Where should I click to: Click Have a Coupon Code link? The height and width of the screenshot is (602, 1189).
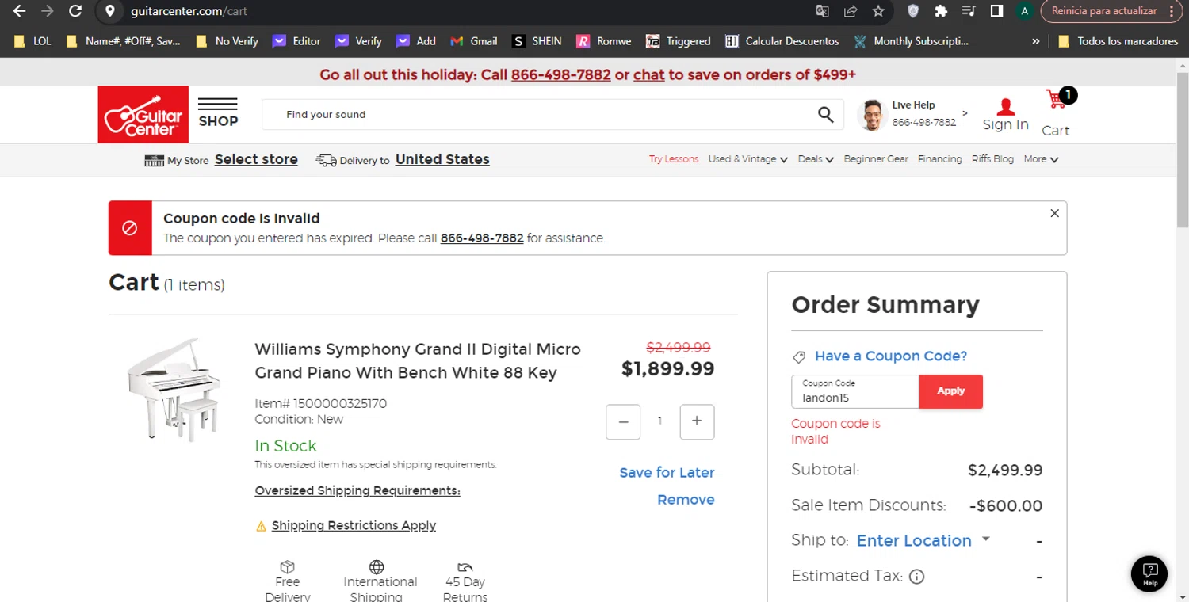pos(891,356)
